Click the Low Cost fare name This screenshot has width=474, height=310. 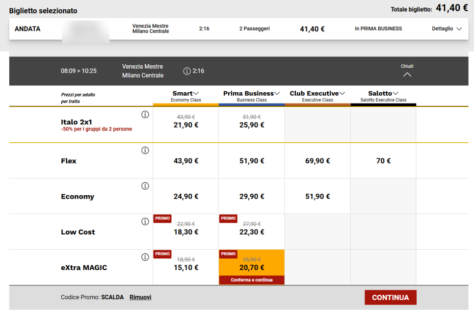click(78, 232)
